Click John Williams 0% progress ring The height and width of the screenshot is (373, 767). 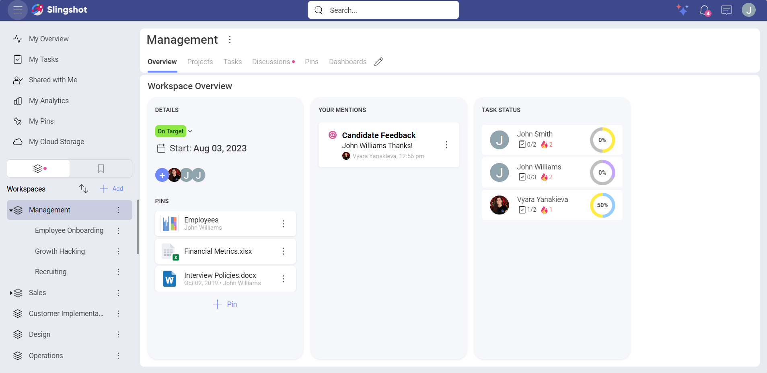click(x=602, y=173)
